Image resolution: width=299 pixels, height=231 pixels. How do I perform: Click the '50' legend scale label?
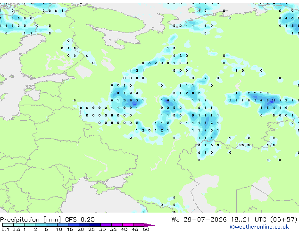pos(146,229)
